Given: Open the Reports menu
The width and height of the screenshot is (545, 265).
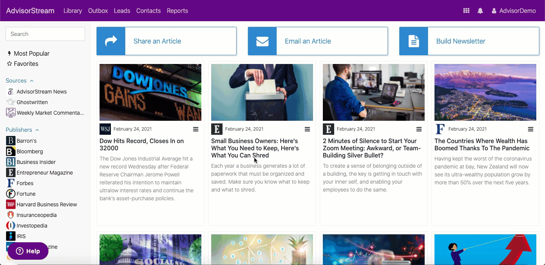Looking at the screenshot, I should pyautogui.click(x=178, y=11).
